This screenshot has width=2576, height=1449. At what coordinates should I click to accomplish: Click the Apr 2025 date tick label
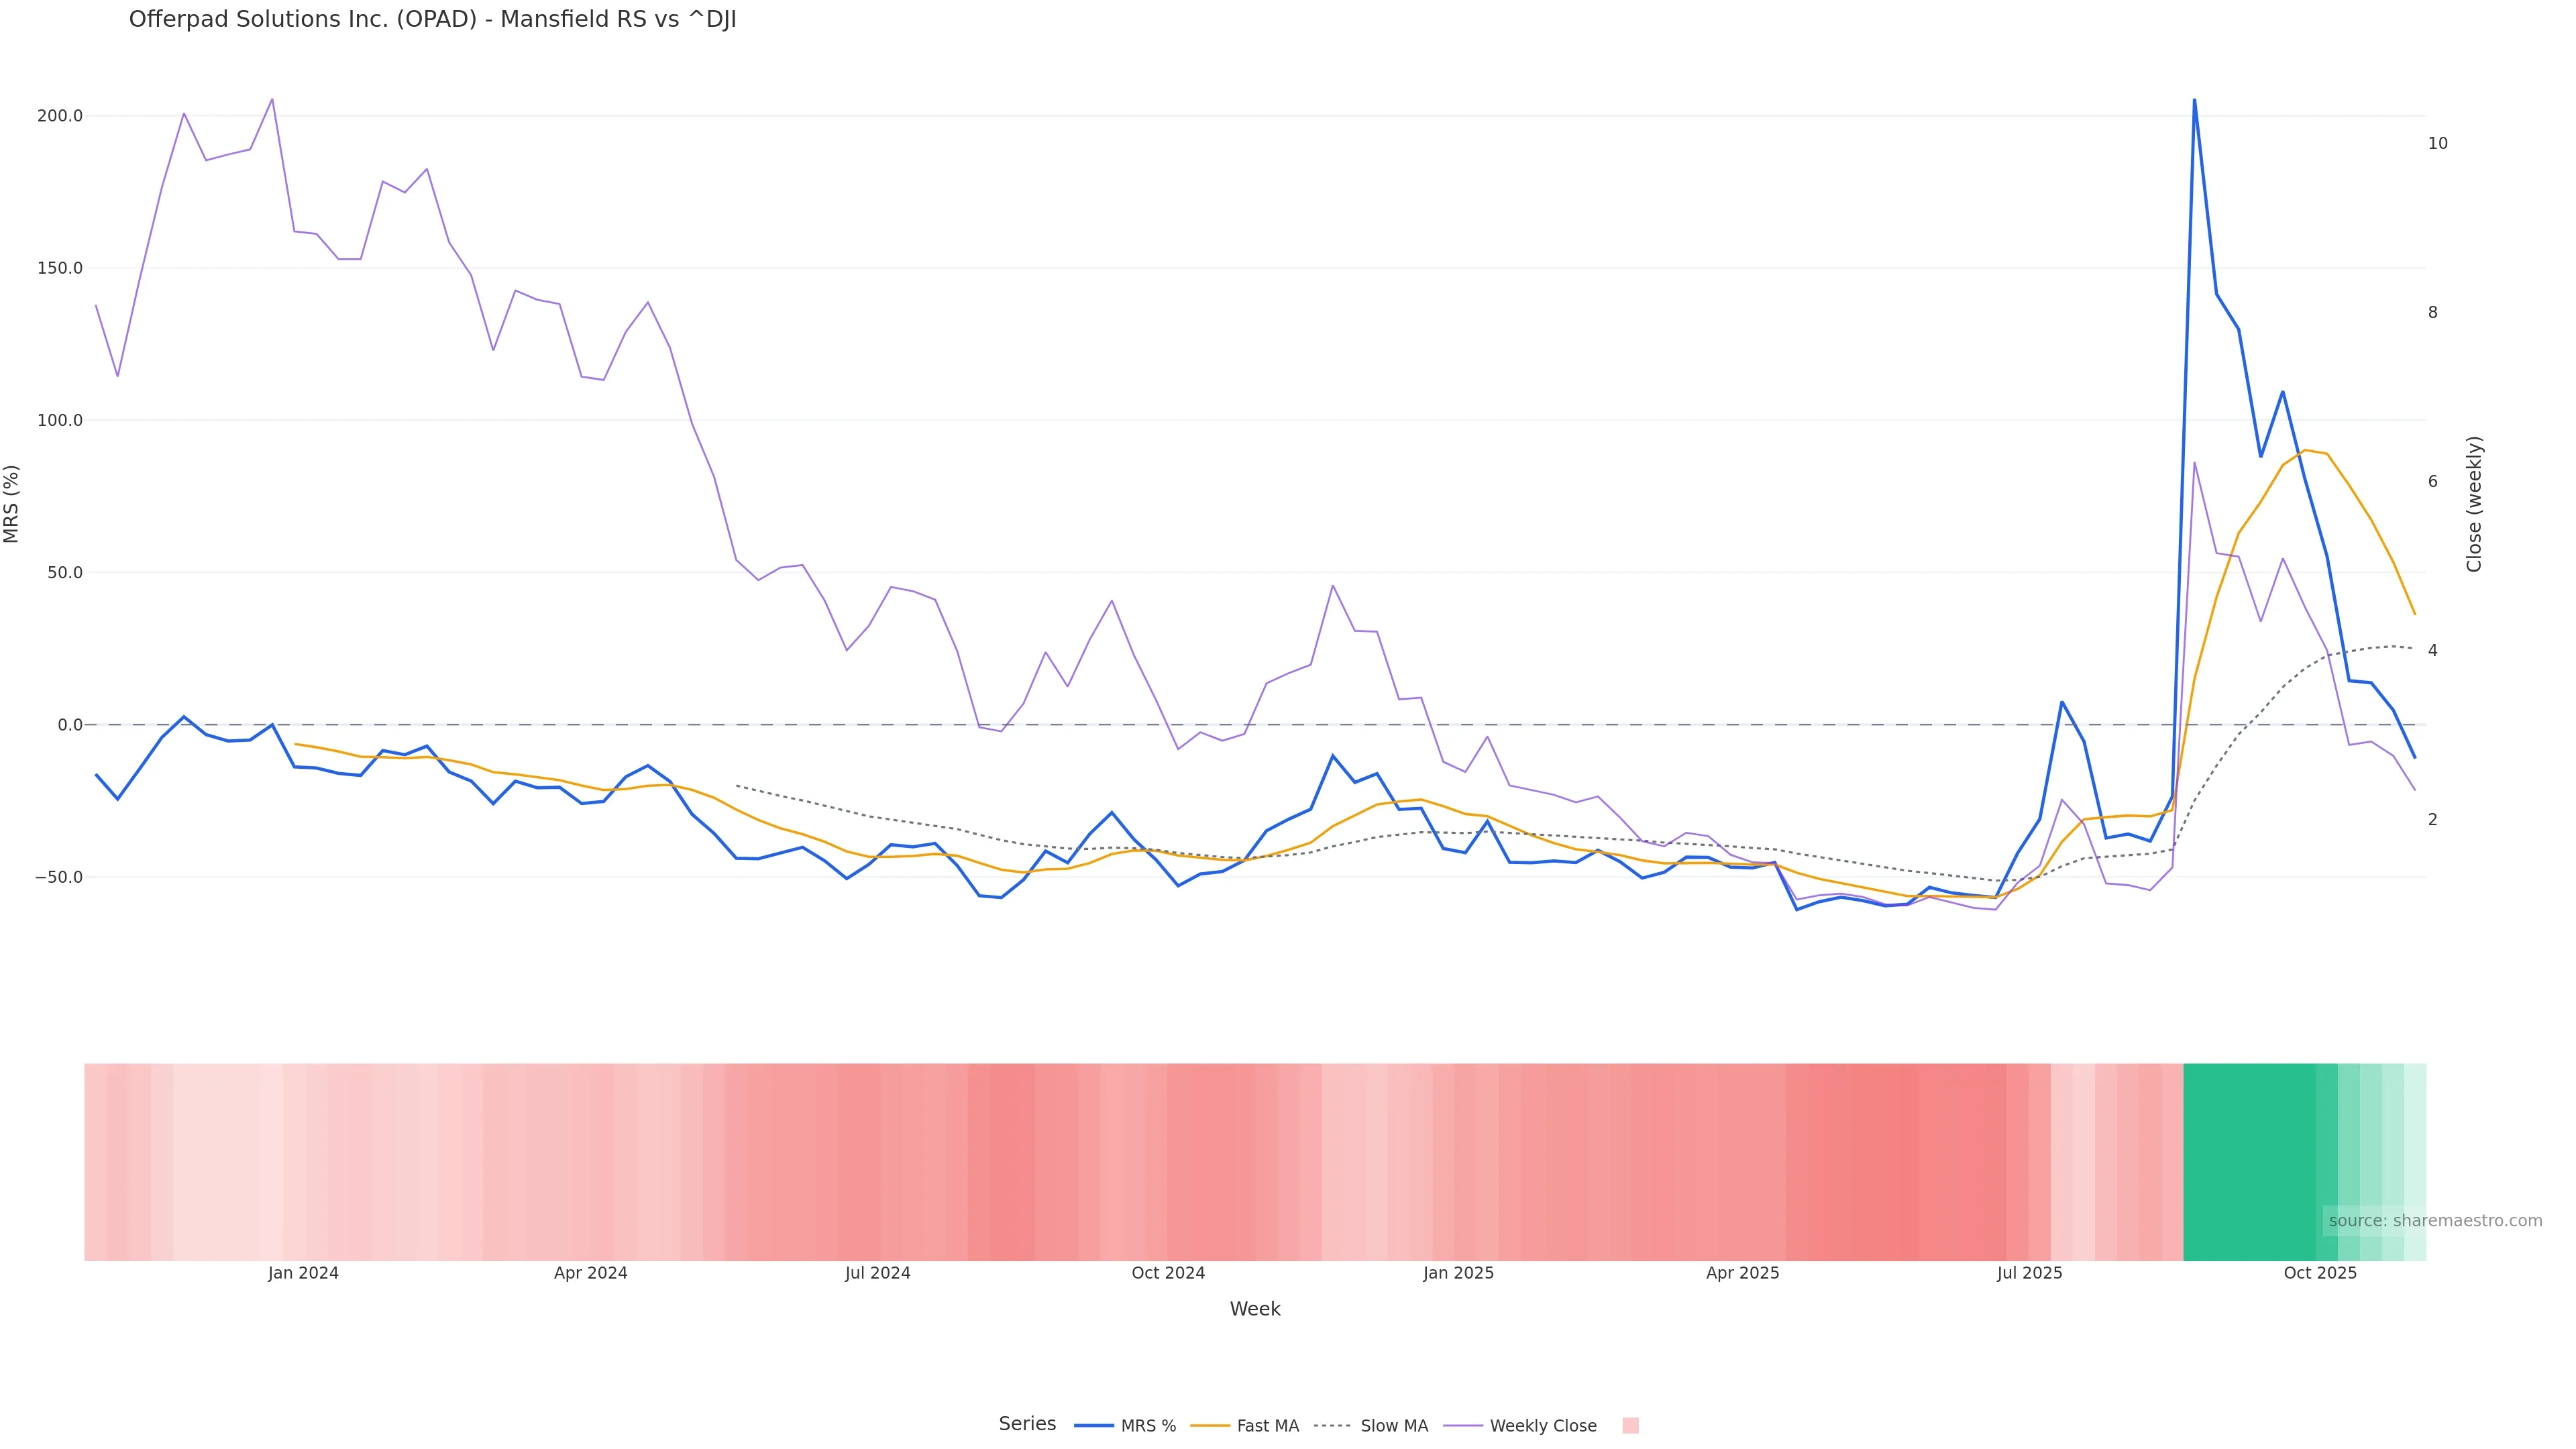pyautogui.click(x=1742, y=1274)
